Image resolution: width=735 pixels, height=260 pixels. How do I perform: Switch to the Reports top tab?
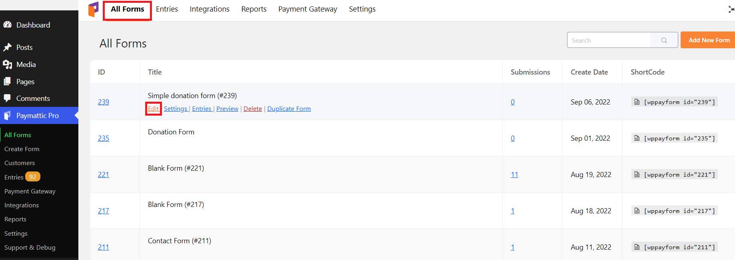click(x=254, y=9)
